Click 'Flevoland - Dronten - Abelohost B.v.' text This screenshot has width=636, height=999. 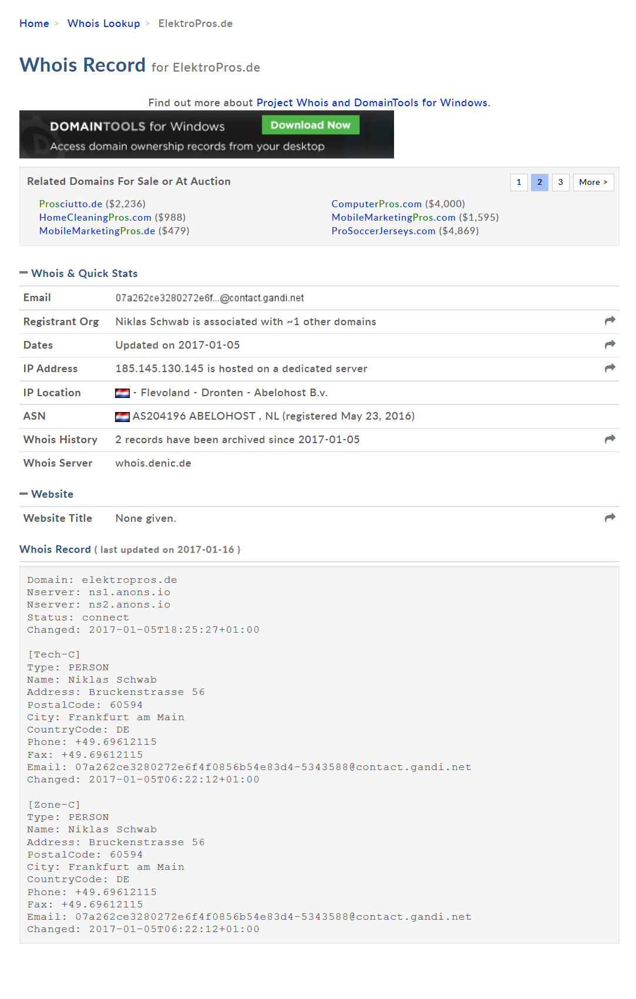pyautogui.click(x=234, y=393)
